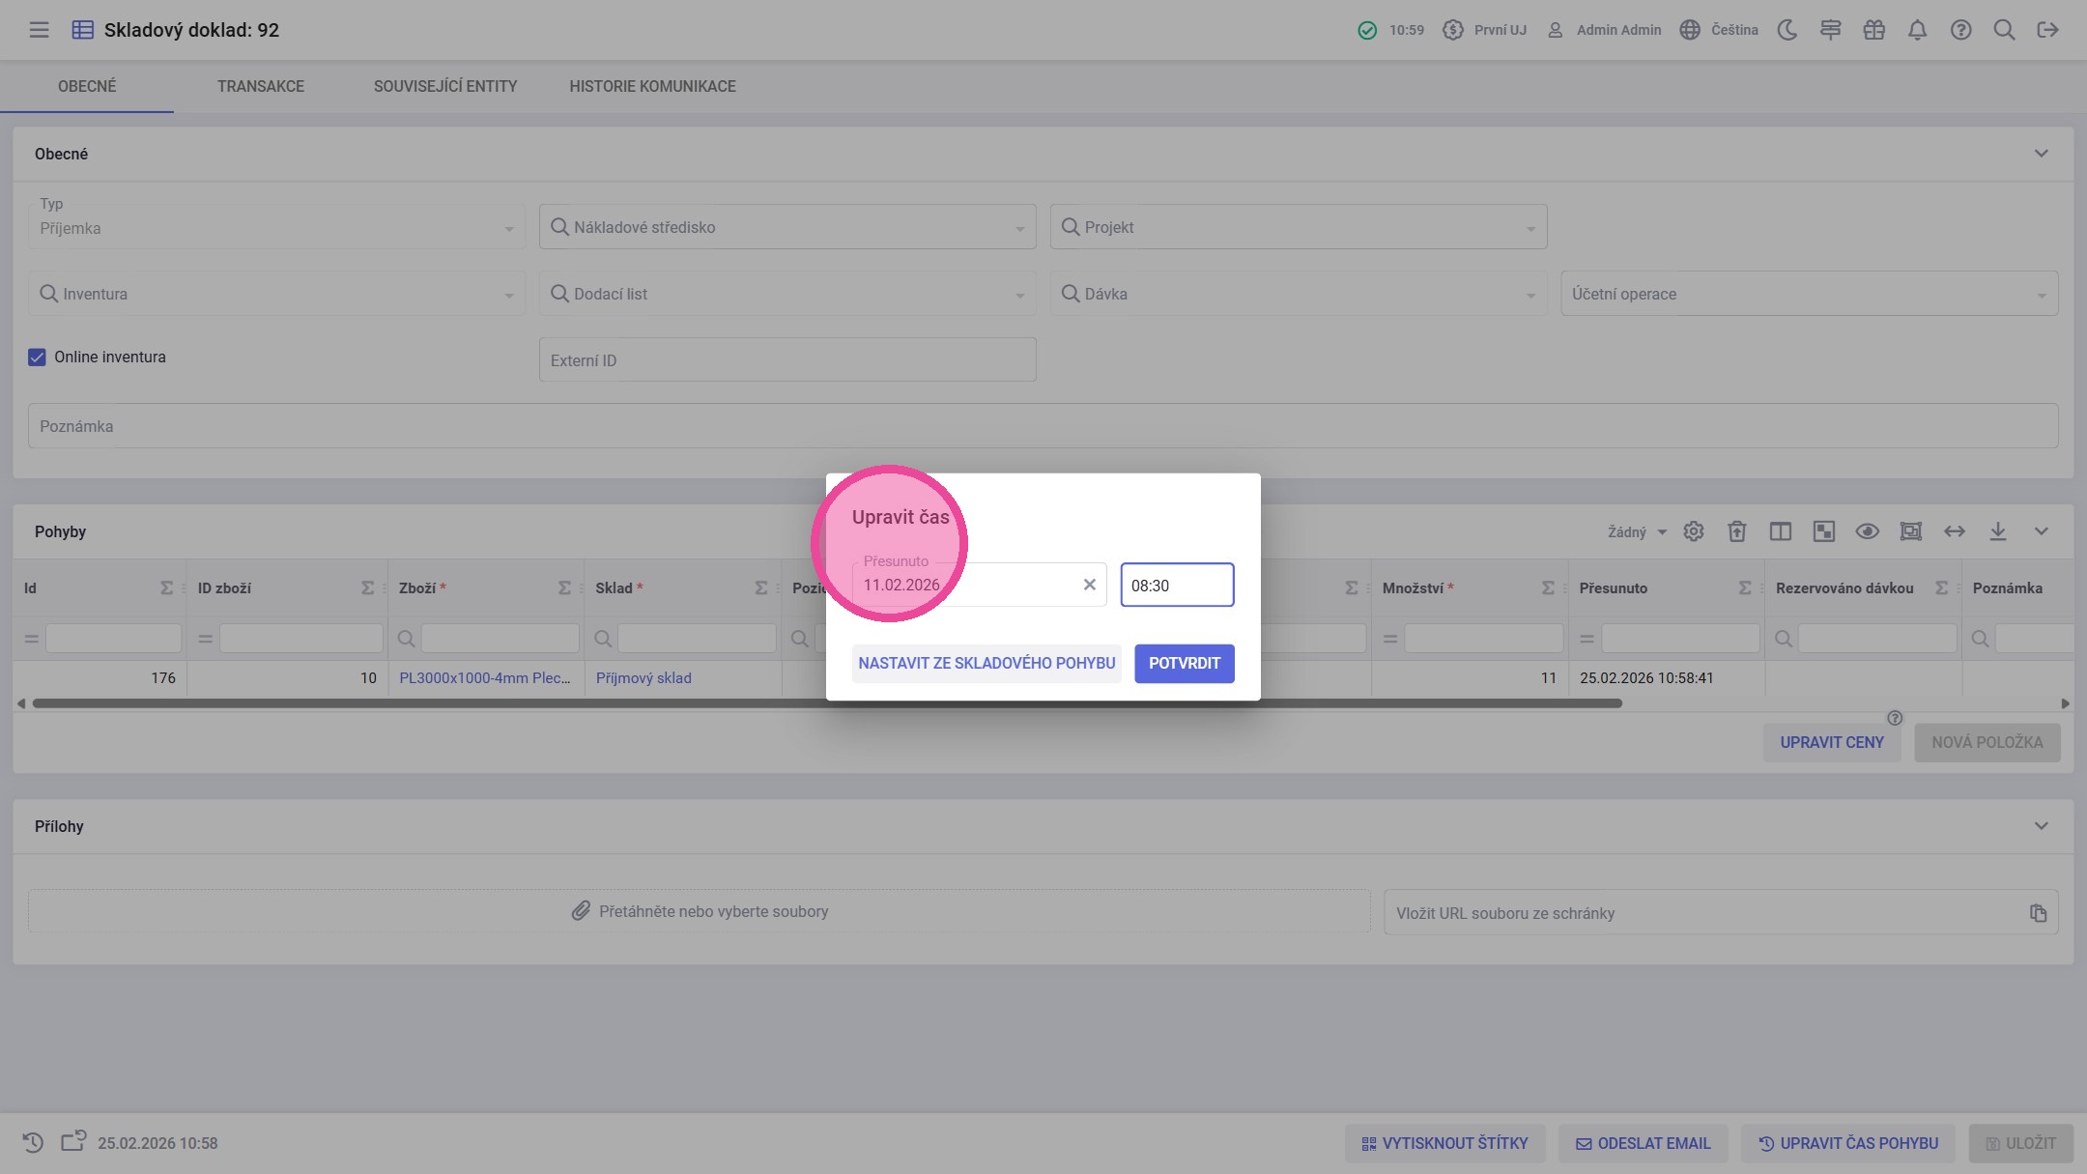Toggle column chooser icon in Pohyby

tap(1780, 531)
